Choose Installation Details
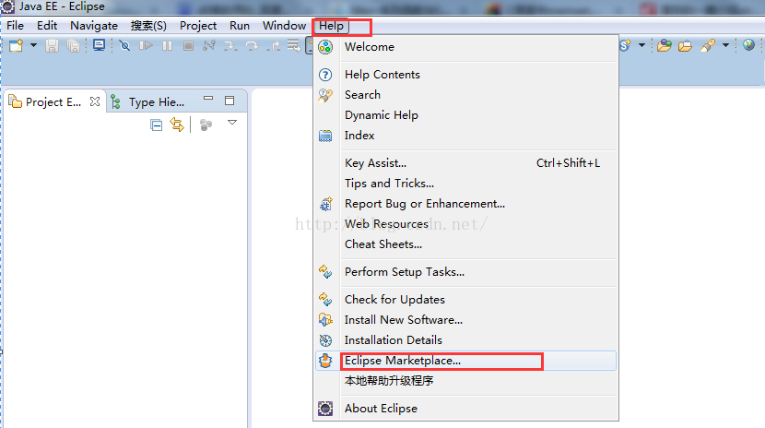765x428 pixels. pos(465,340)
